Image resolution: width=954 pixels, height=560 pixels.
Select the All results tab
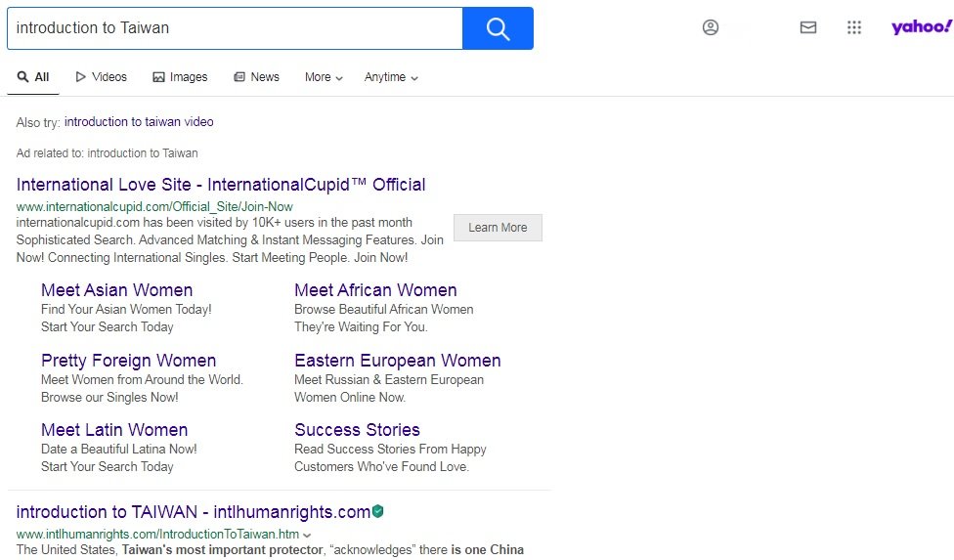point(33,77)
